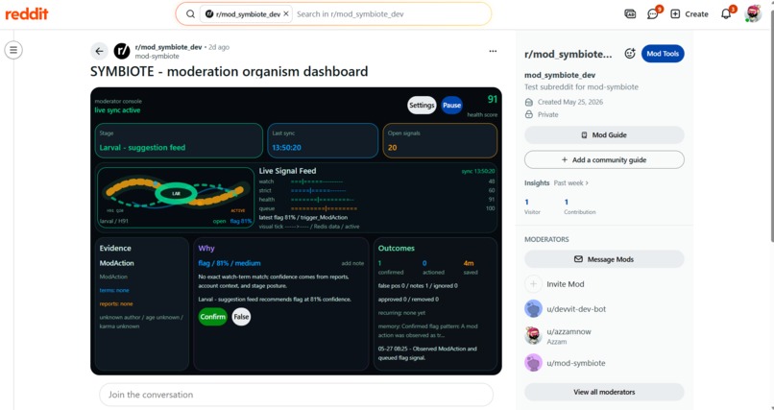
Task: Click Invite Mod plus icon
Action: point(533,284)
